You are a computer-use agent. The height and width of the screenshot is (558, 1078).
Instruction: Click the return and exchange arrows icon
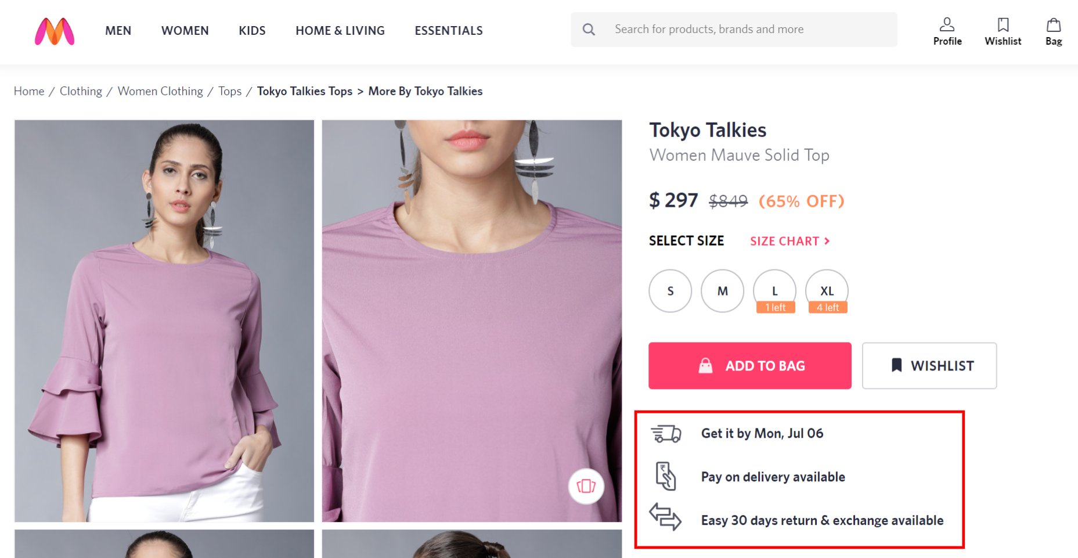(x=665, y=517)
